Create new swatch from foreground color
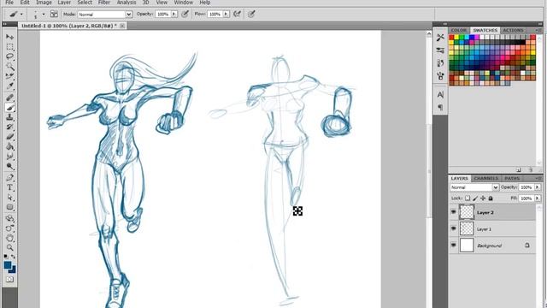 pos(519,170)
